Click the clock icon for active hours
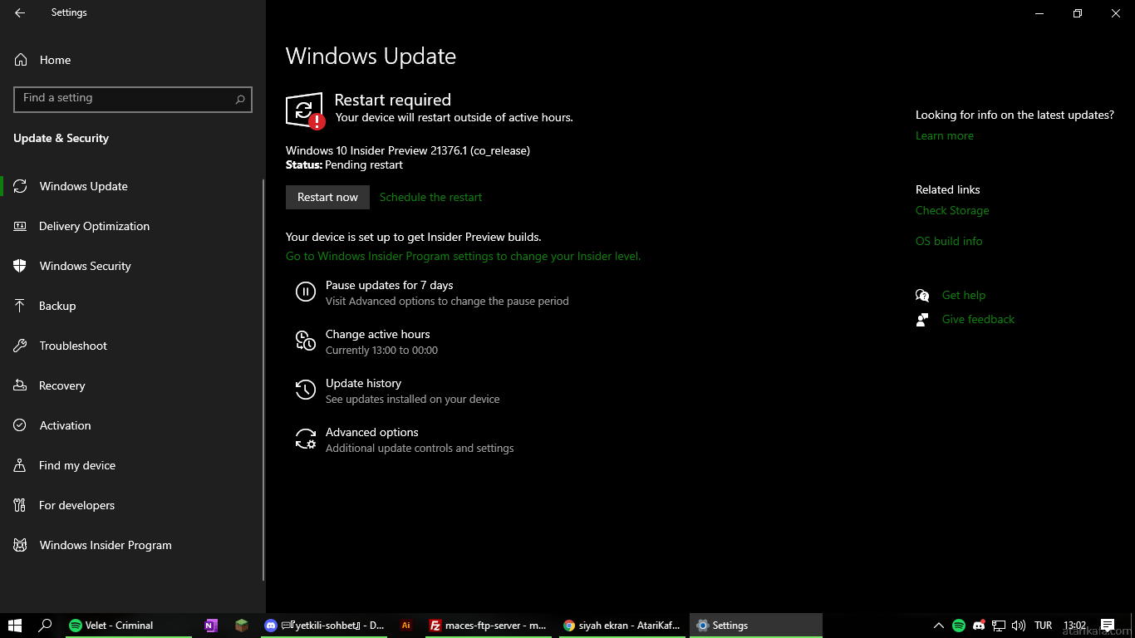The image size is (1135, 638). pyautogui.click(x=306, y=341)
